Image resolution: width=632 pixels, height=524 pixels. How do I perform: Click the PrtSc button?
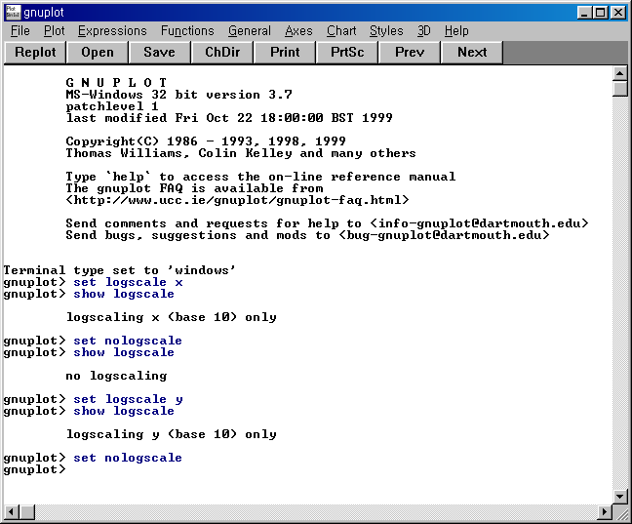click(347, 53)
